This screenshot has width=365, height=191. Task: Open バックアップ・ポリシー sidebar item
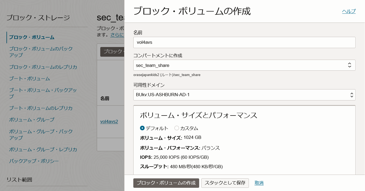tap(34, 161)
